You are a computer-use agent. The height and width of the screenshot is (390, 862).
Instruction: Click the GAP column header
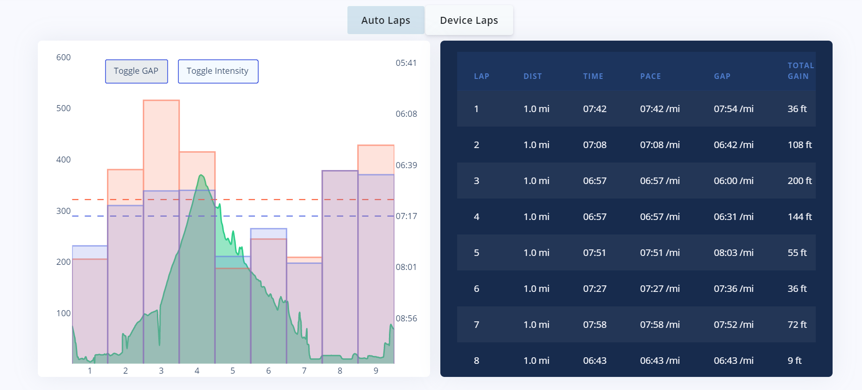click(x=722, y=76)
